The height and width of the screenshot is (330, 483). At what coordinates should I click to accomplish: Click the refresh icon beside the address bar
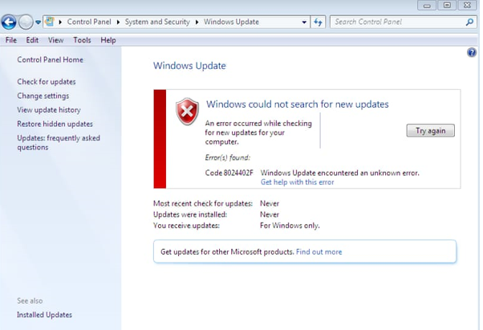(319, 22)
